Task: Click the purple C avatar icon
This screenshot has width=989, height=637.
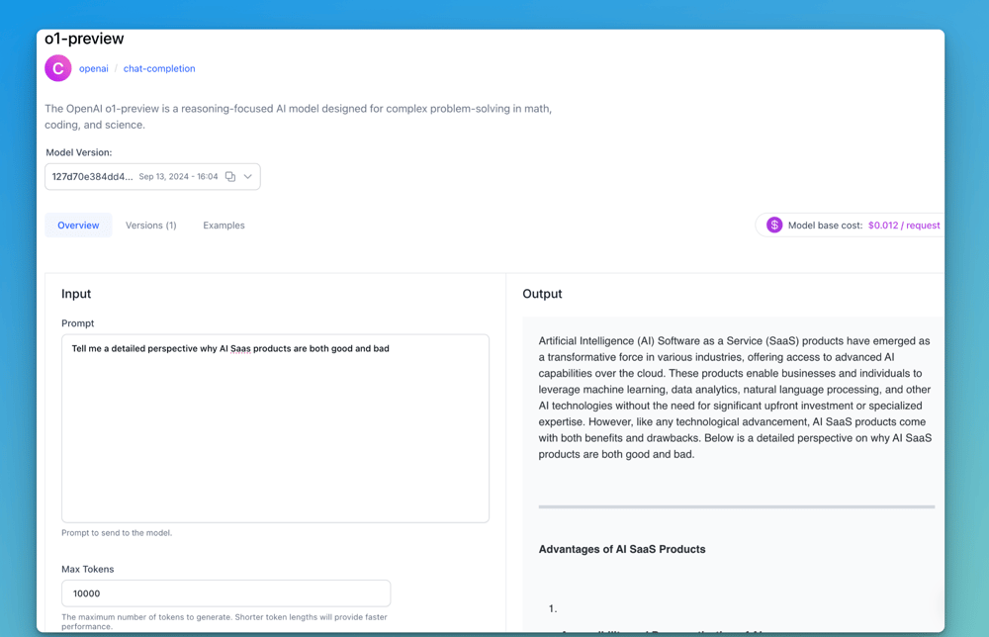Action: pyautogui.click(x=58, y=68)
